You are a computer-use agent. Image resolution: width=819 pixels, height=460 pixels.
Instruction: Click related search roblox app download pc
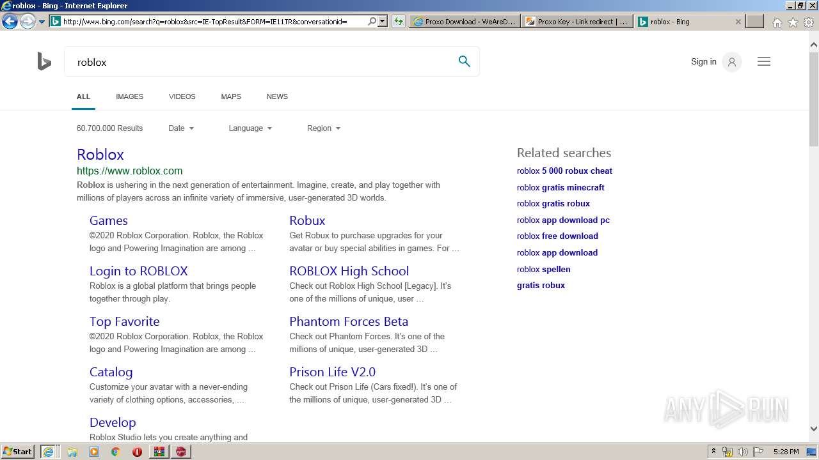point(563,220)
